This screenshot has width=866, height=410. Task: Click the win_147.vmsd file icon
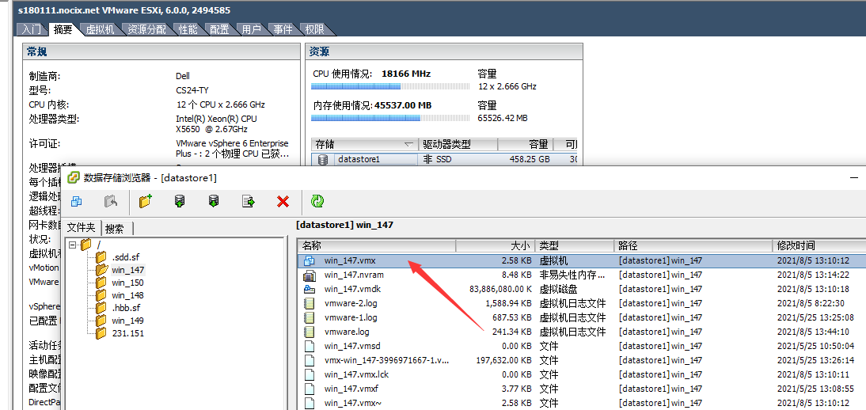point(310,347)
